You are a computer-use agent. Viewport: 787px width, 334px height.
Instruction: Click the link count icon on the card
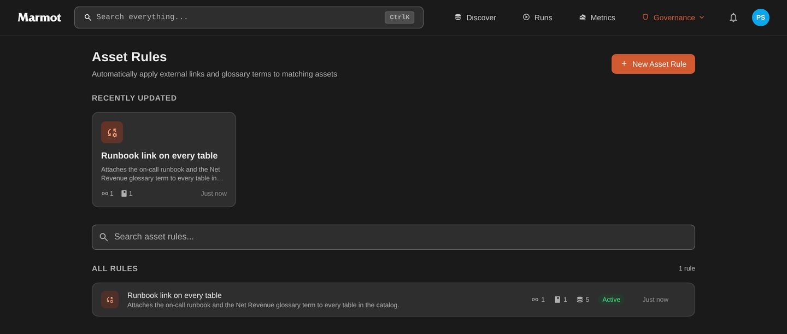click(105, 194)
